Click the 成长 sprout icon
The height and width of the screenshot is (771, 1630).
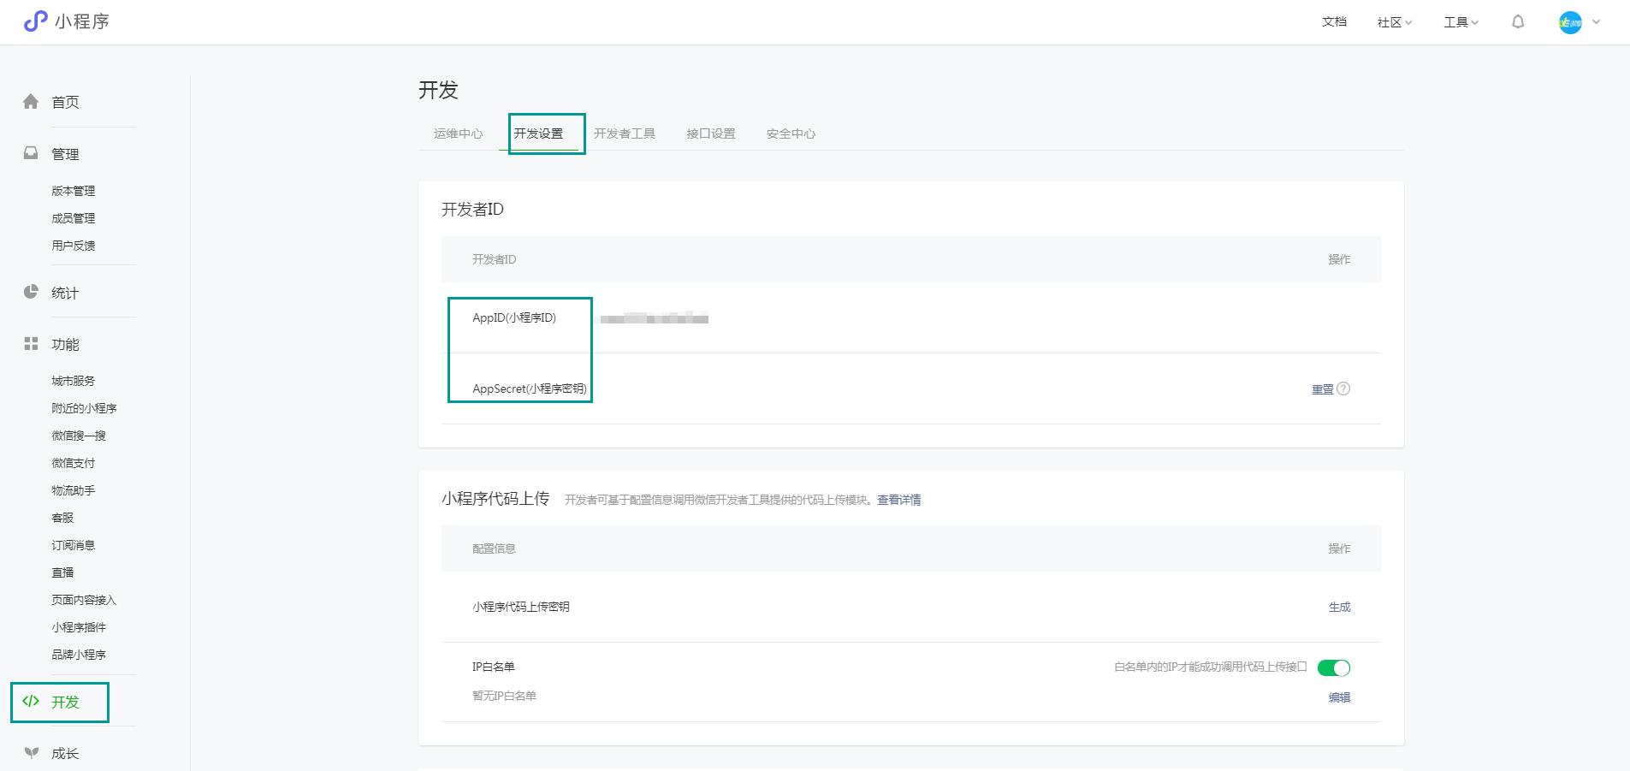(x=31, y=753)
